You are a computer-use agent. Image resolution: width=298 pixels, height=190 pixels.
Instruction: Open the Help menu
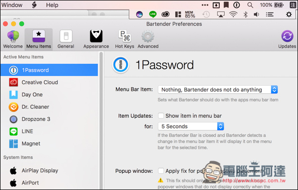(52, 5)
